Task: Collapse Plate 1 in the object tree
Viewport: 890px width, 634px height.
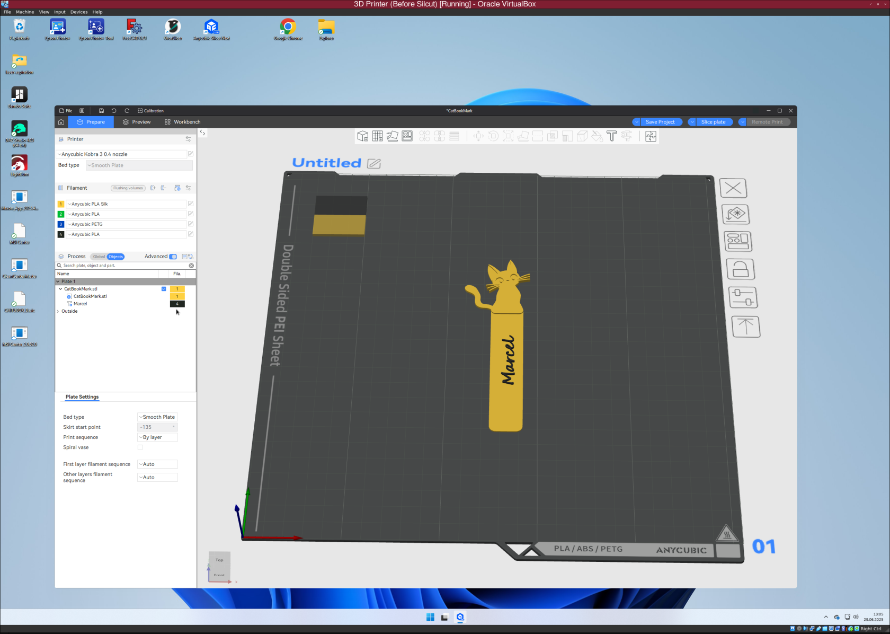Action: point(59,281)
